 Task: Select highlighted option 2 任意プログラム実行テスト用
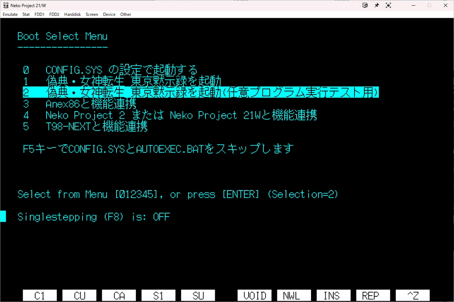(x=201, y=92)
